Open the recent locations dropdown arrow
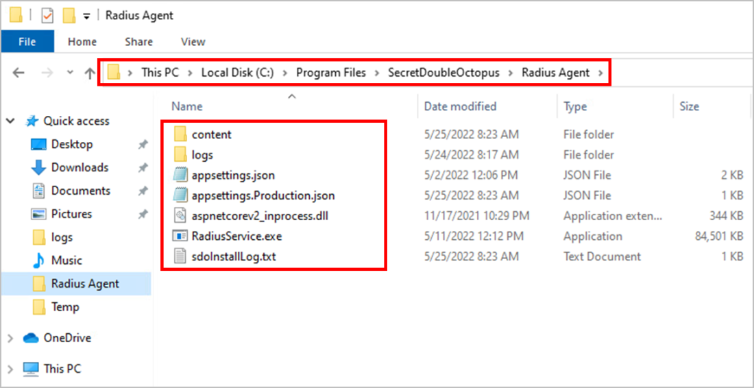Image resolution: width=754 pixels, height=388 pixels. (x=70, y=73)
